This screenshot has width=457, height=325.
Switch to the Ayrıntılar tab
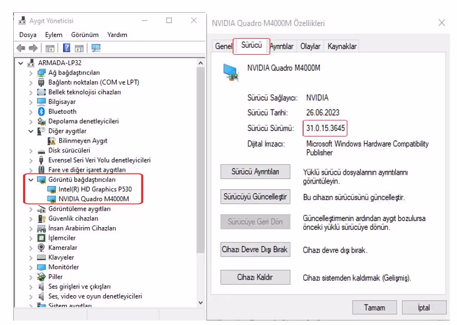click(x=282, y=46)
